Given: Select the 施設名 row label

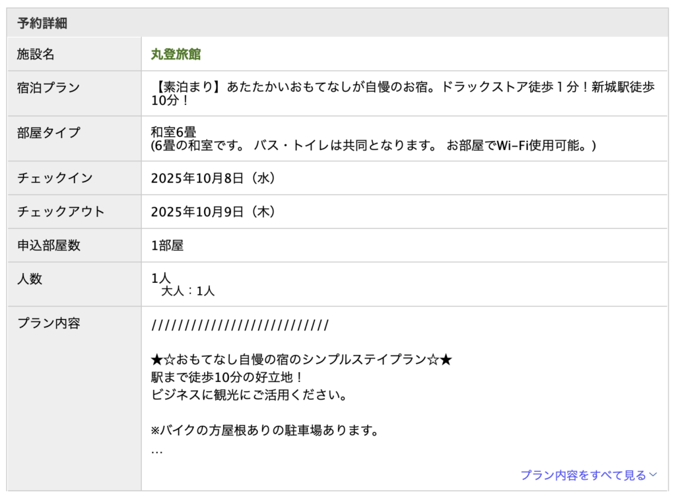Looking at the screenshot, I should [36, 54].
